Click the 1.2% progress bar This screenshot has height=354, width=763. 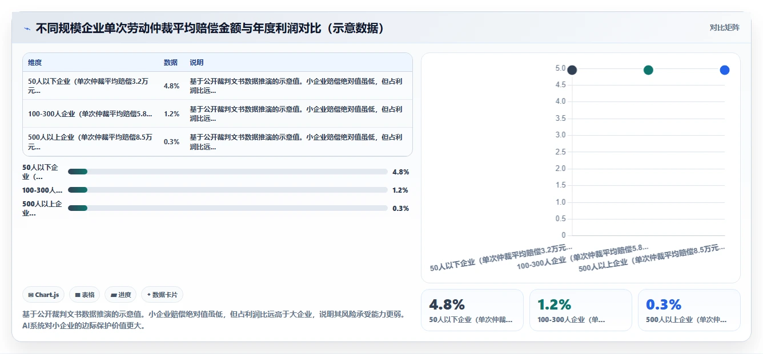(228, 190)
